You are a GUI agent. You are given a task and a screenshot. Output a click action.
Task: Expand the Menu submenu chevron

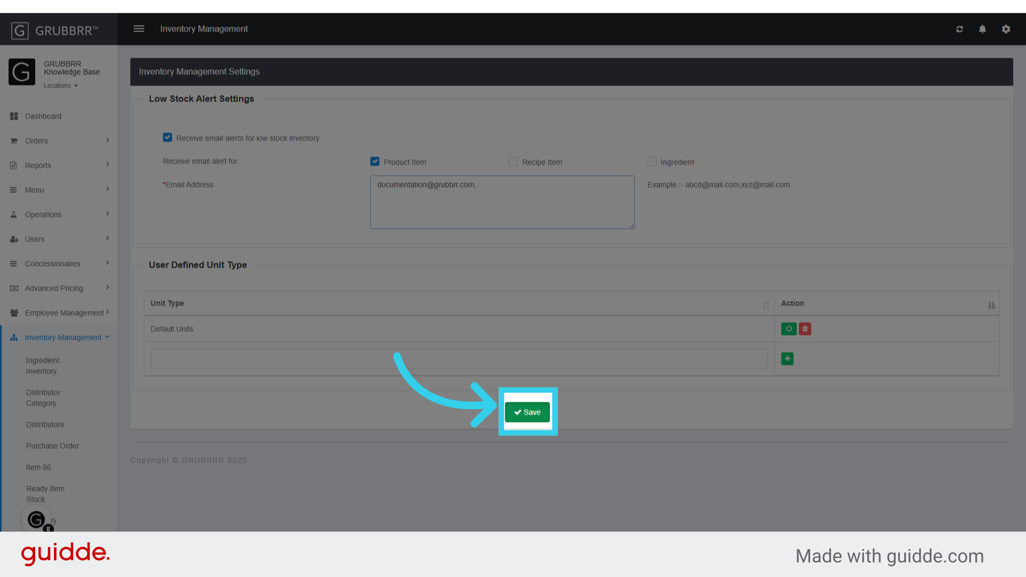(107, 190)
